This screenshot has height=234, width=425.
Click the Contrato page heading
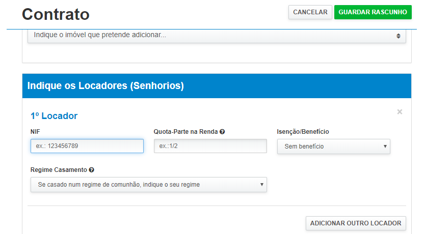click(56, 14)
